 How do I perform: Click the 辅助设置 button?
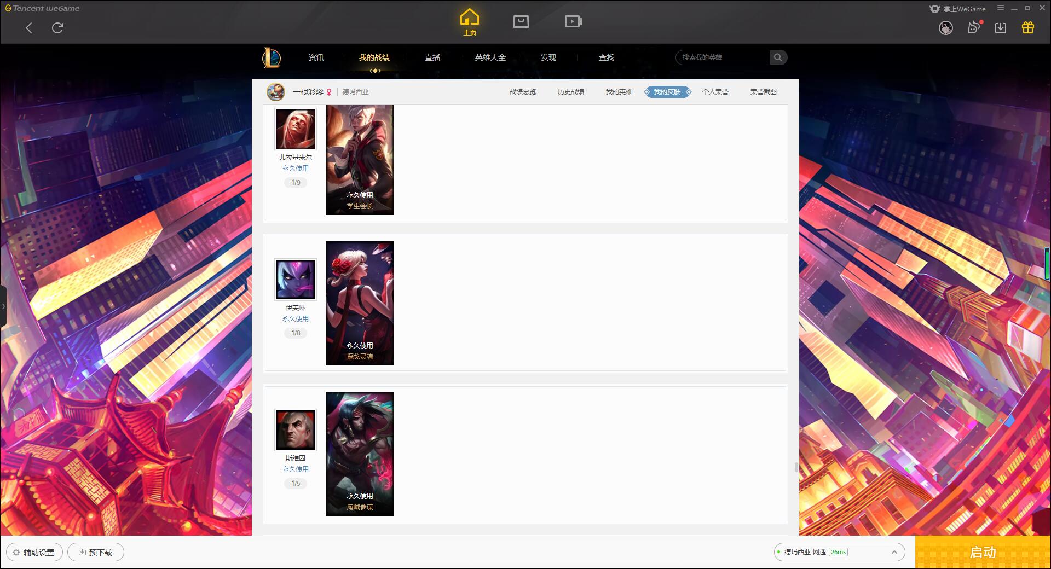[34, 553]
